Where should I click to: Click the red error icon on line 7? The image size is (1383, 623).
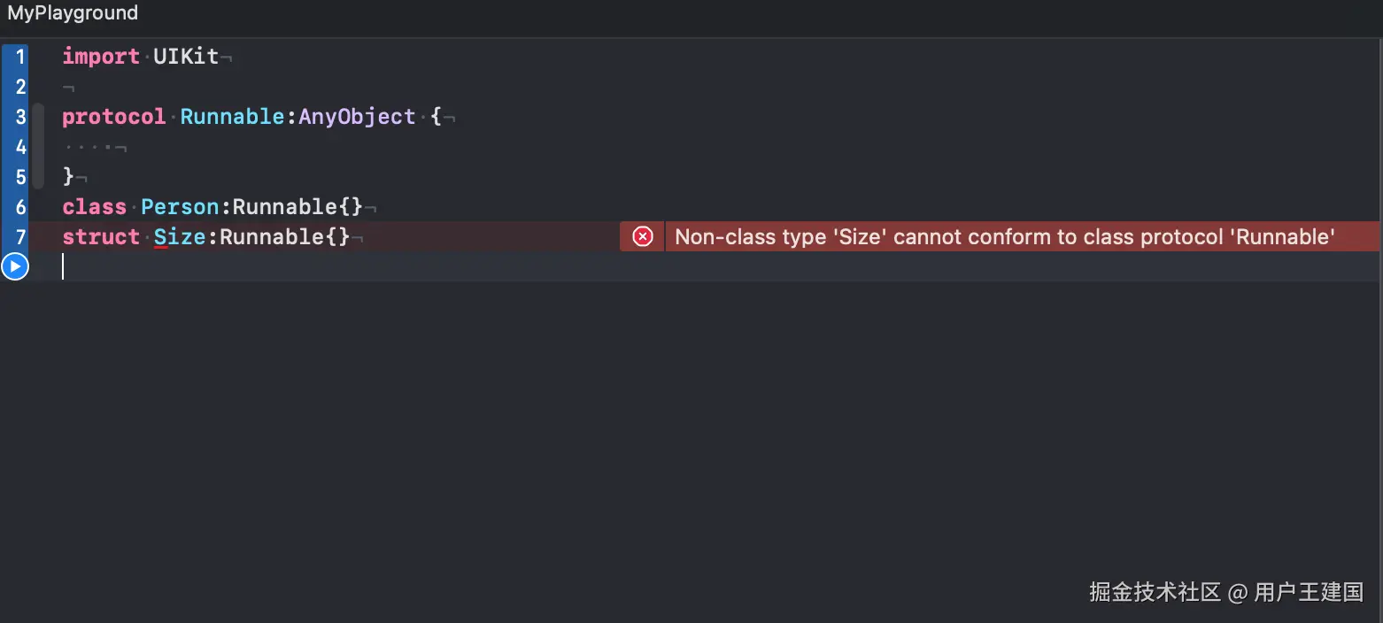643,236
